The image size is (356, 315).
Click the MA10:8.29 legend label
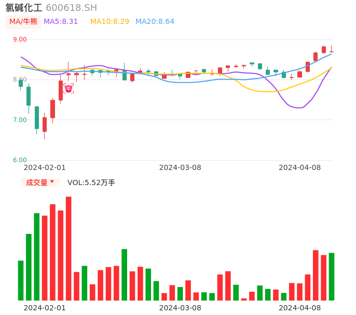tap(109, 22)
